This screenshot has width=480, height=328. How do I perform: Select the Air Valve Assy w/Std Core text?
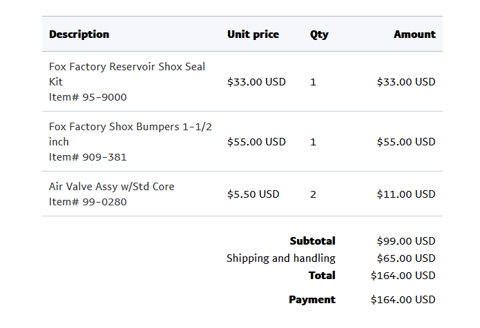(111, 187)
